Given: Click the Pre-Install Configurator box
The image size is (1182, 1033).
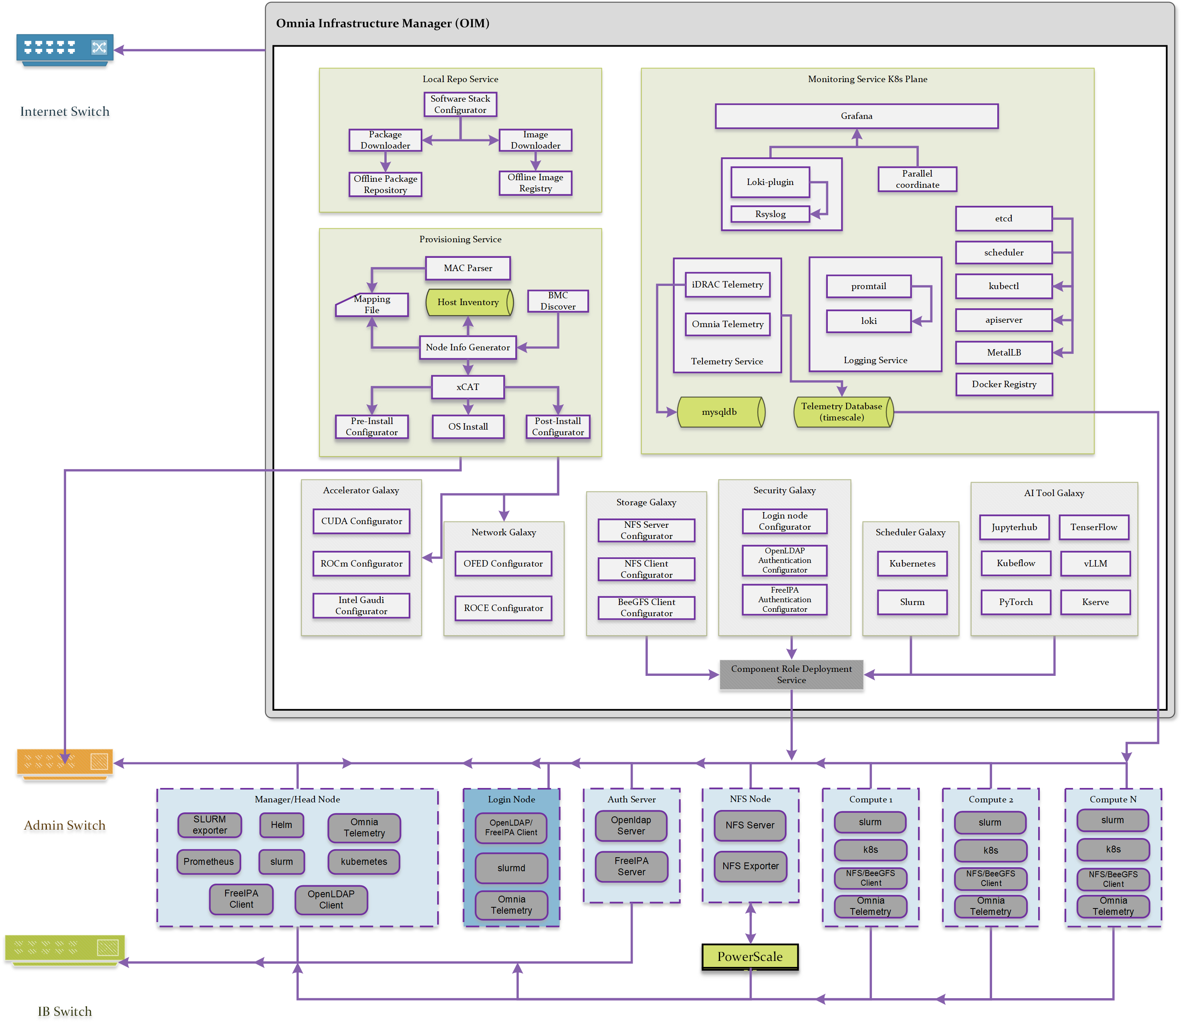Looking at the screenshot, I should pyautogui.click(x=371, y=426).
